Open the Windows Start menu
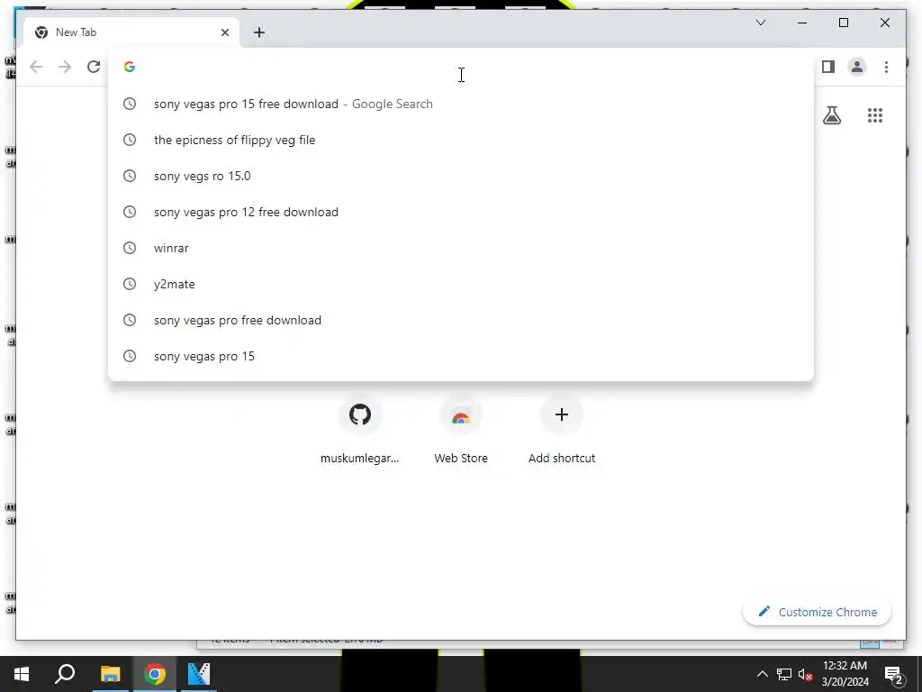Screen dimensions: 922x692 click(22, 674)
